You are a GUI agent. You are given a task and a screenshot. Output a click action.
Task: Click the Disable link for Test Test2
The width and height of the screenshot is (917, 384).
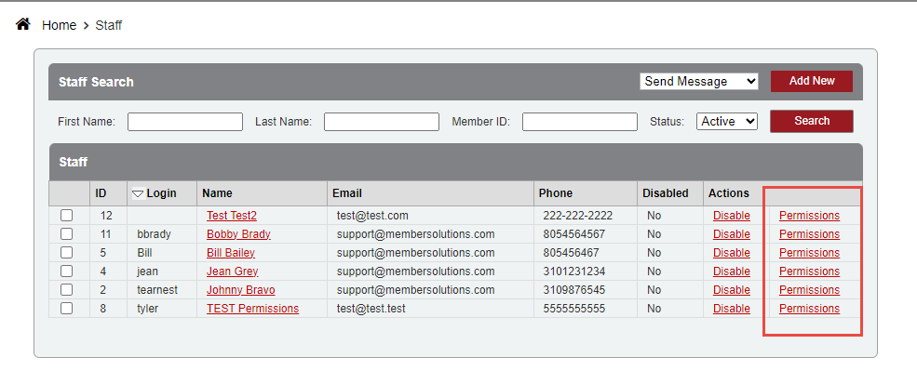point(731,215)
